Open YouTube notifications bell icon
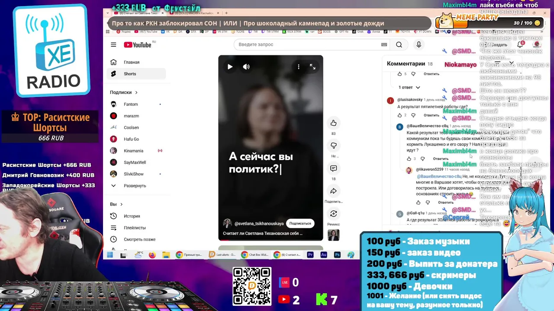554x311 pixels. (520, 44)
